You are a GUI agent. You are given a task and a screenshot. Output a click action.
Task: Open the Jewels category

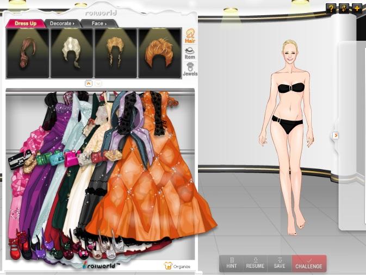190,69
